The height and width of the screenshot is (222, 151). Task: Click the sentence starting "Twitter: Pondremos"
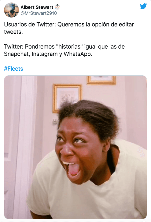coord(64,50)
